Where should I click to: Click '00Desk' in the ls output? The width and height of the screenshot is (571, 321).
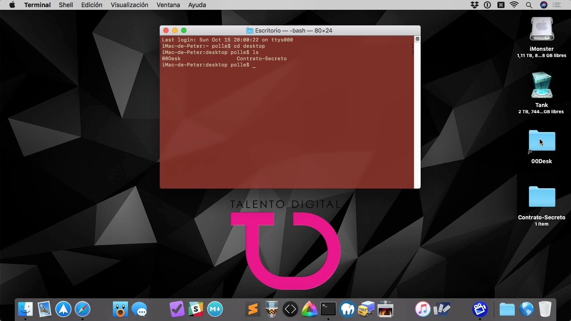(171, 58)
